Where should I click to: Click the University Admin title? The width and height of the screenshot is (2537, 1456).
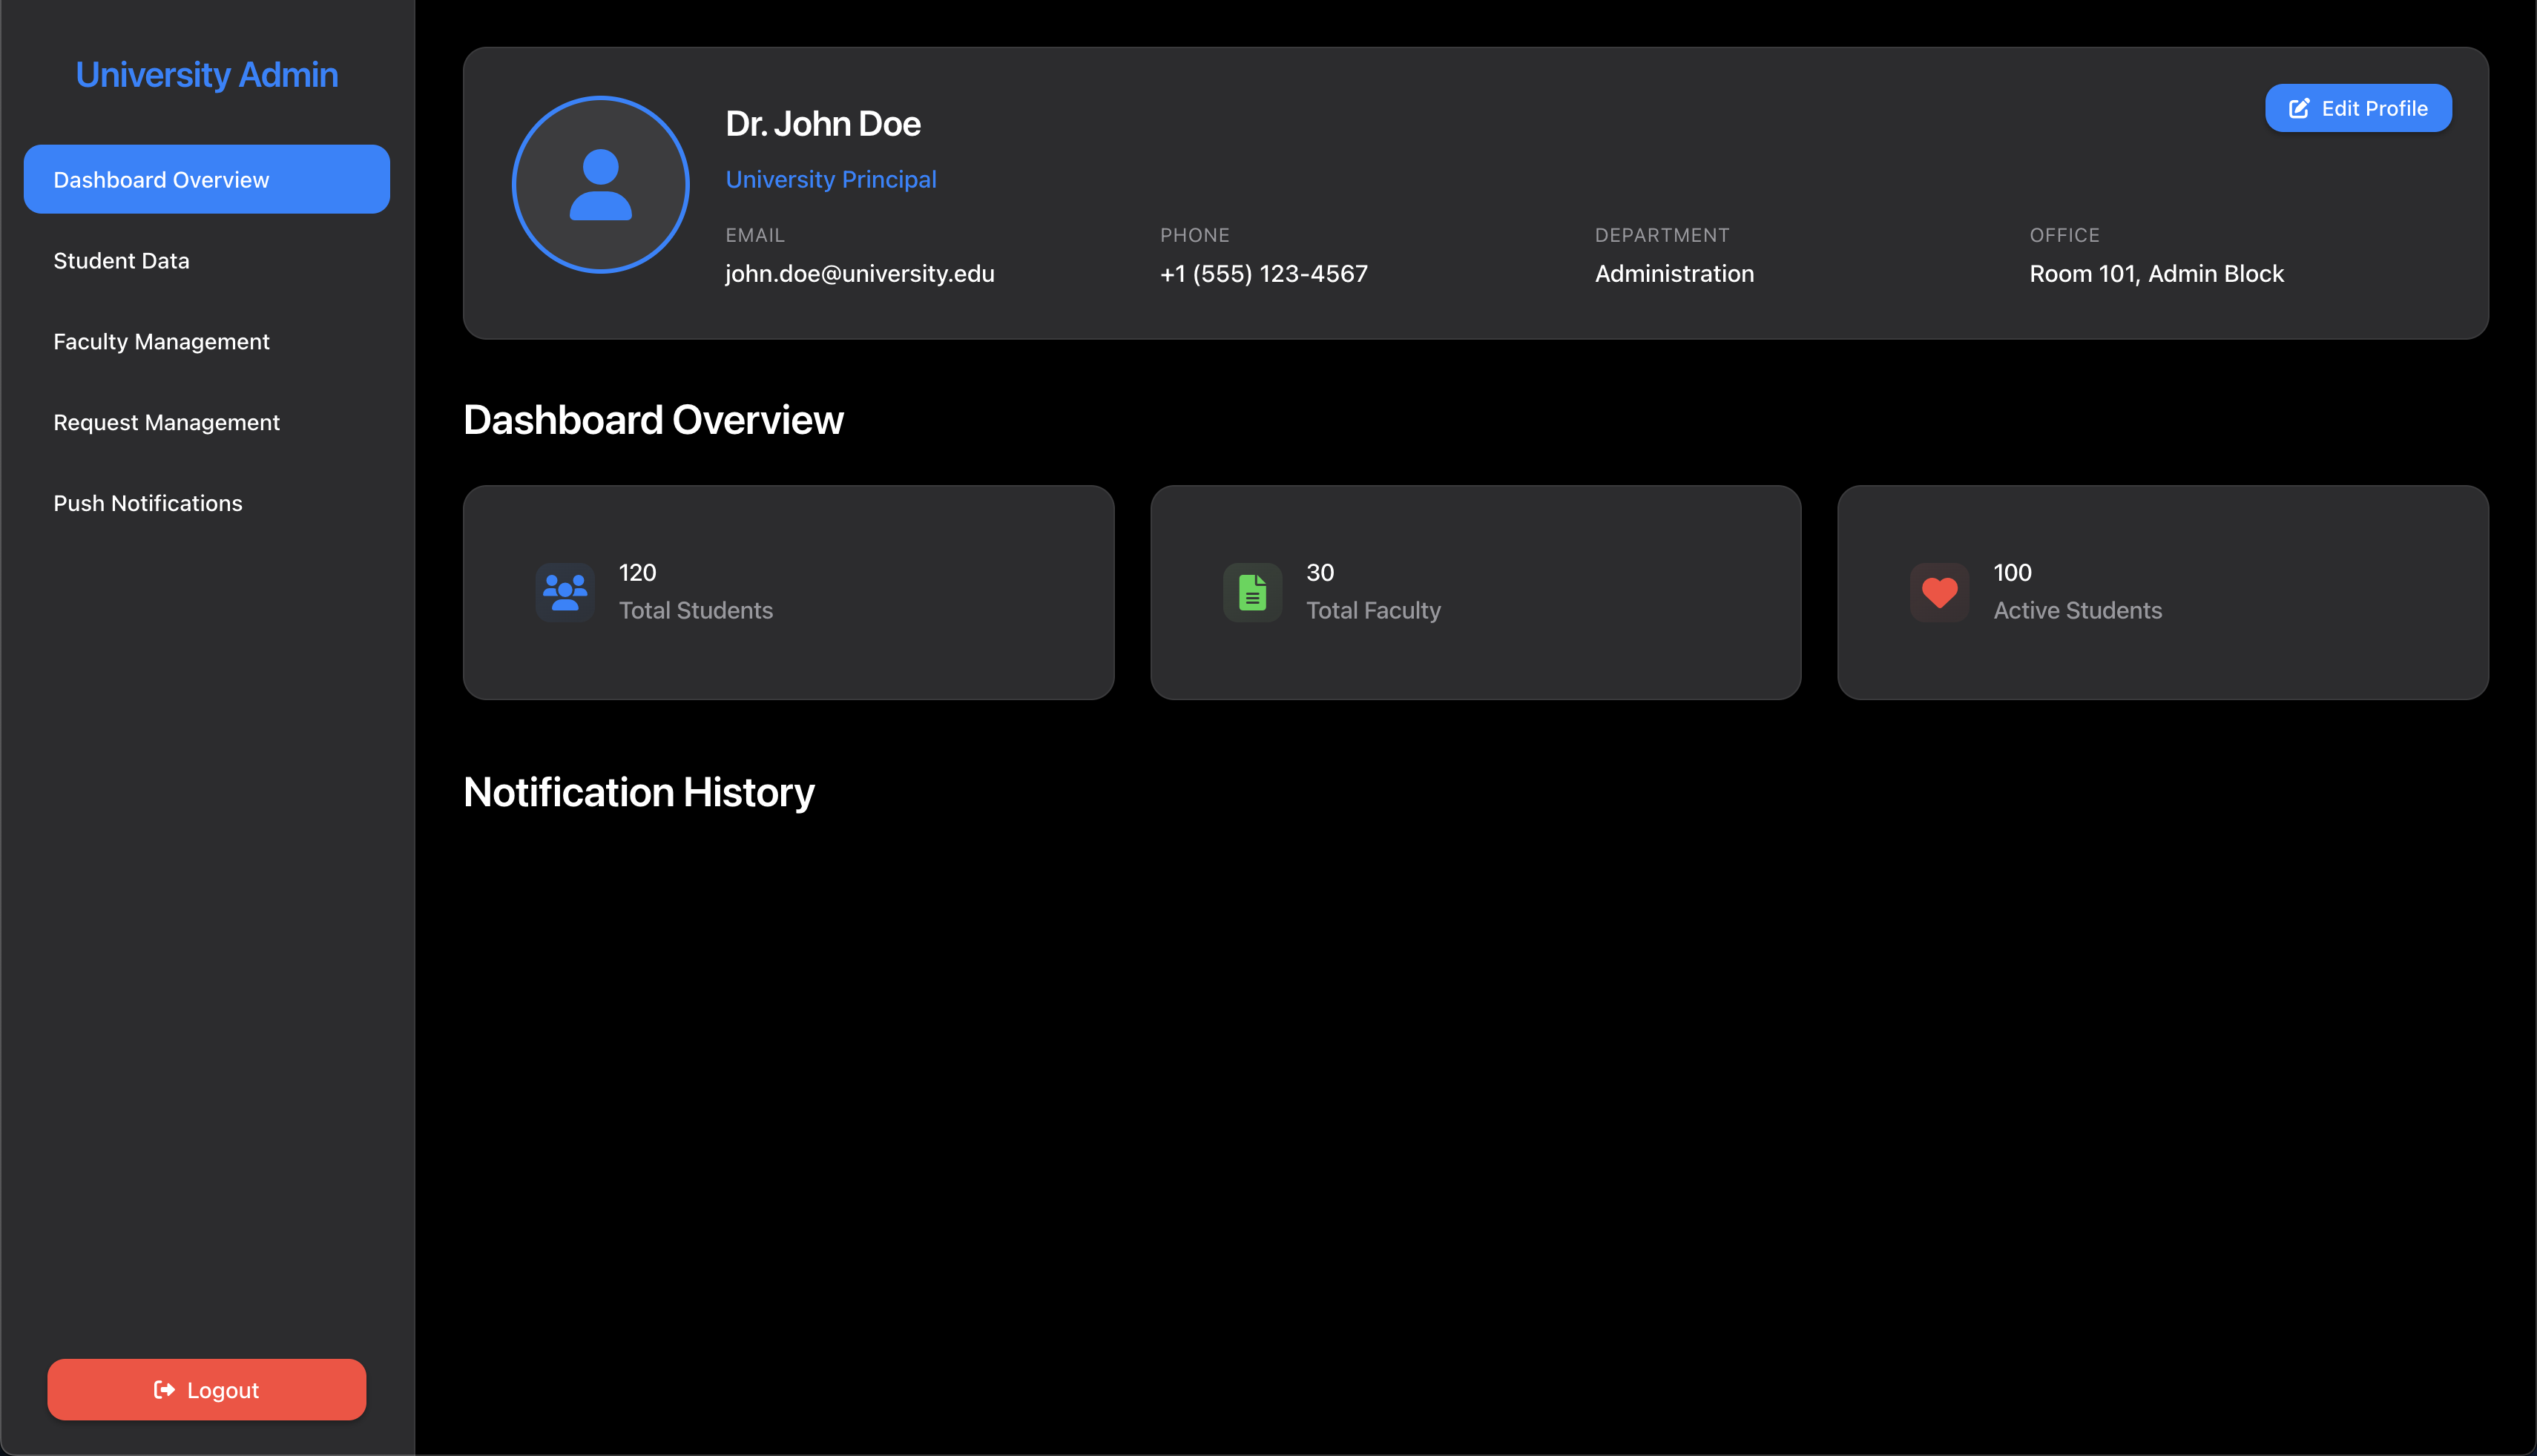pyautogui.click(x=207, y=75)
